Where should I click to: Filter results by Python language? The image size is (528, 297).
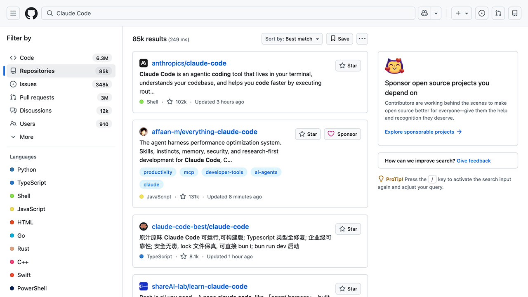click(26, 170)
